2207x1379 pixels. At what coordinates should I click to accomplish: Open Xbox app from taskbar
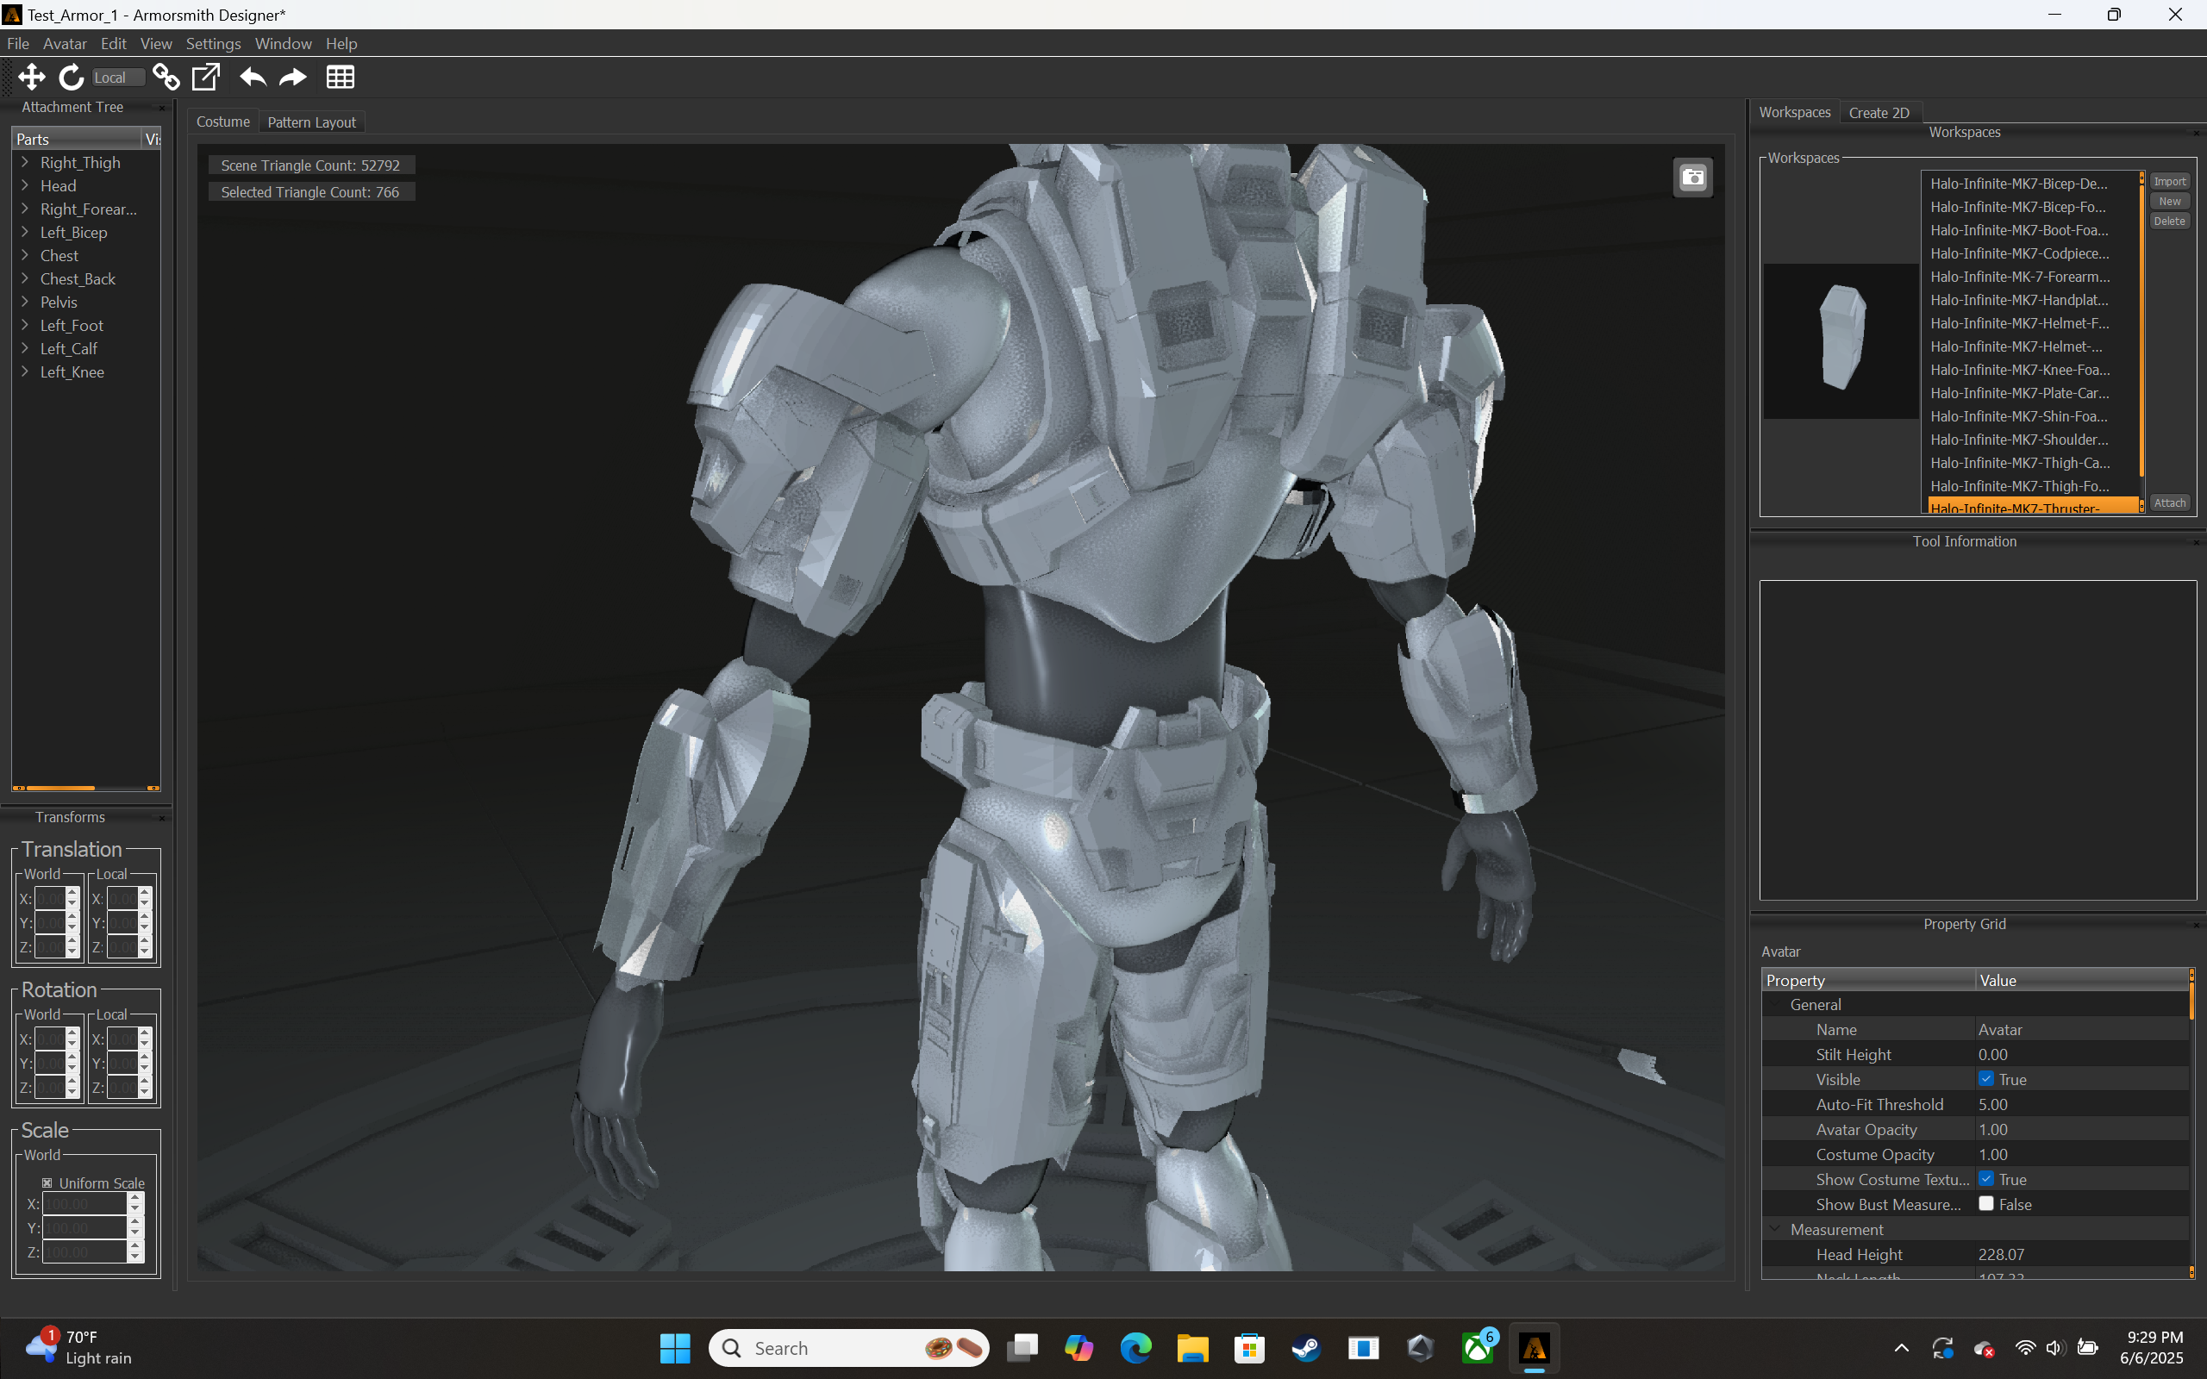(x=1478, y=1348)
